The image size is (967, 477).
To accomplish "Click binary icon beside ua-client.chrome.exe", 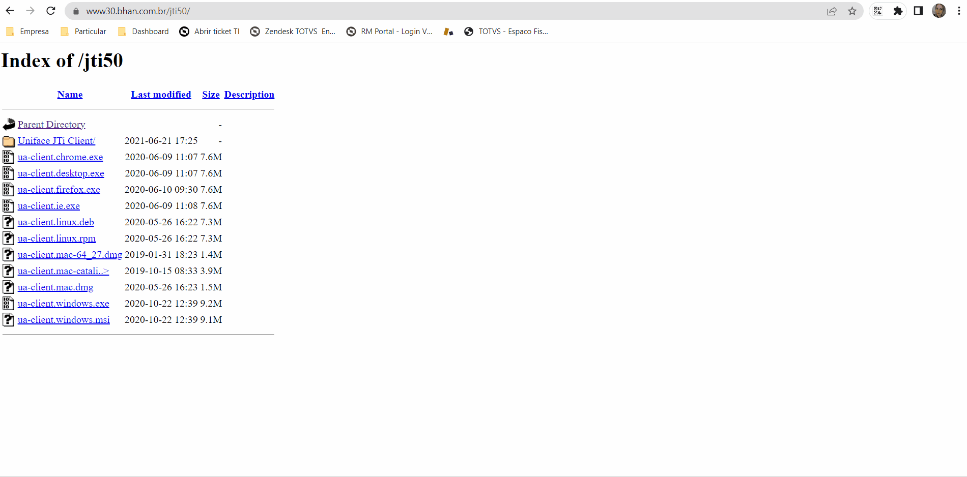I will (9, 157).
